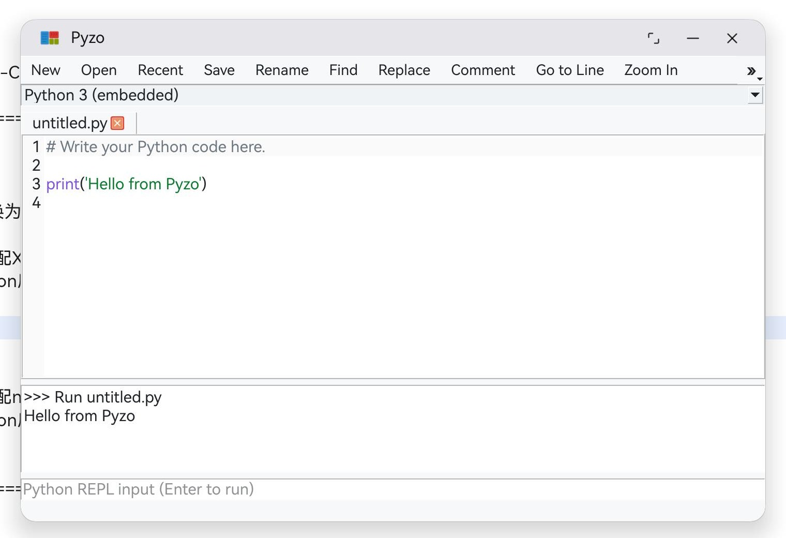Save the current file
786x538 pixels.
point(219,70)
